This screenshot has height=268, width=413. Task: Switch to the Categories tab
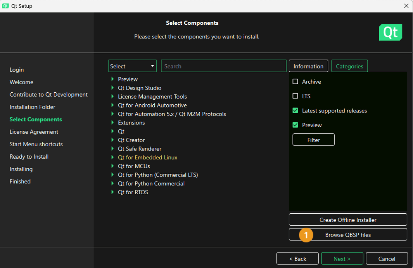tap(349, 66)
